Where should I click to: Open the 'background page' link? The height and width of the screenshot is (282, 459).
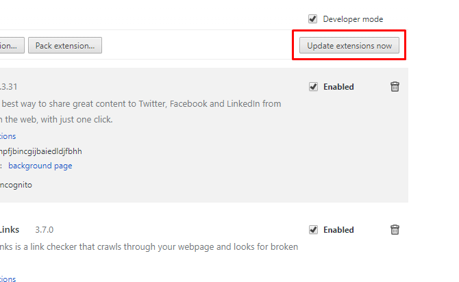[x=40, y=166]
